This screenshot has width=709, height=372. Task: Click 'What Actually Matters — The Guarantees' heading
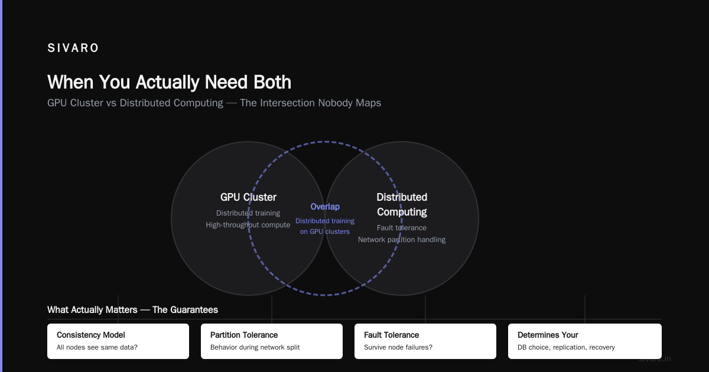132,309
